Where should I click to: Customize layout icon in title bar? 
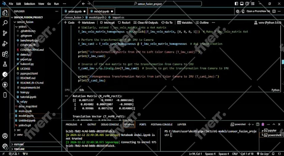tap(253, 4)
